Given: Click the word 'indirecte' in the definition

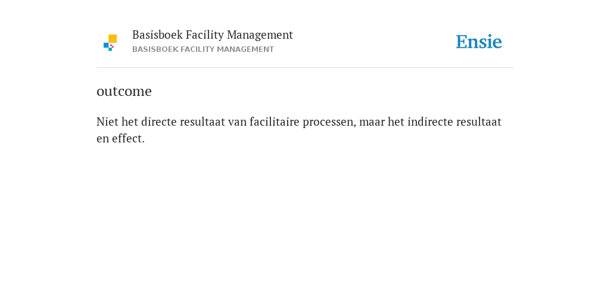Looking at the screenshot, I should click(x=430, y=122).
